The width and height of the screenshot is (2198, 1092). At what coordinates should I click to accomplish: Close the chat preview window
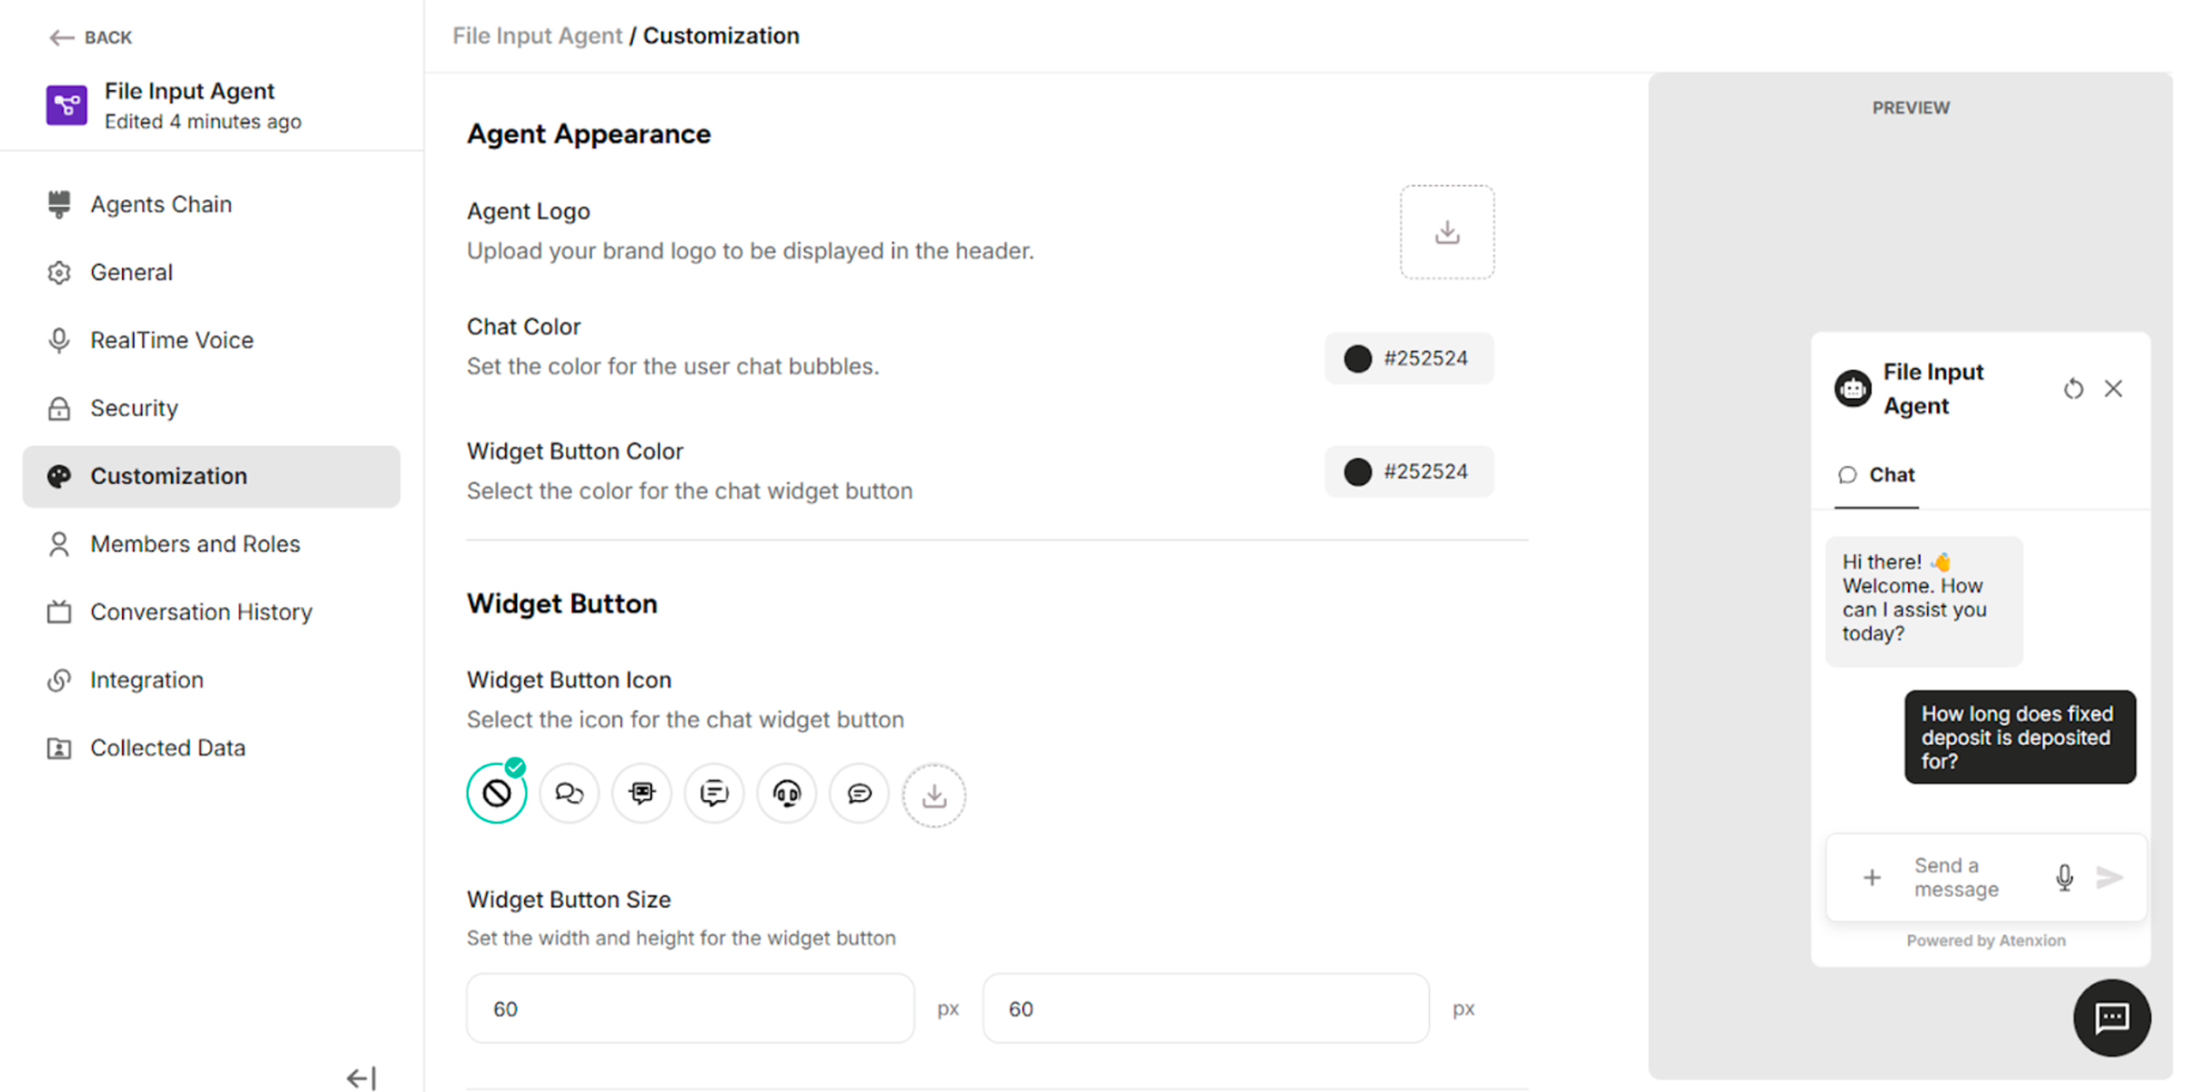coord(2114,389)
